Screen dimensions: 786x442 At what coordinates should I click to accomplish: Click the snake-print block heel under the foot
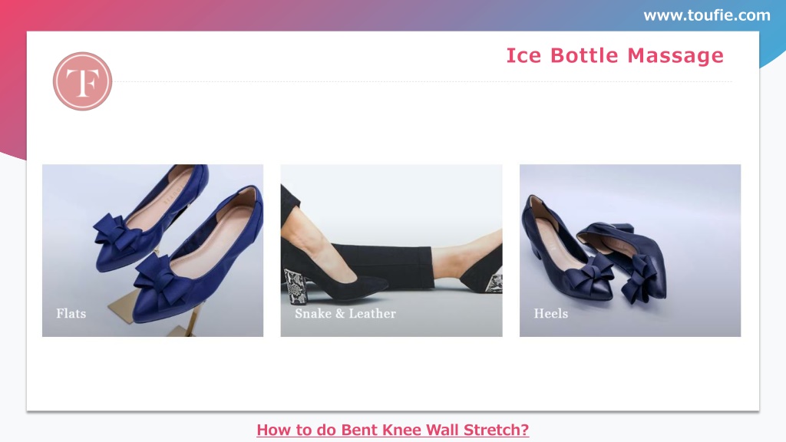tap(296, 286)
